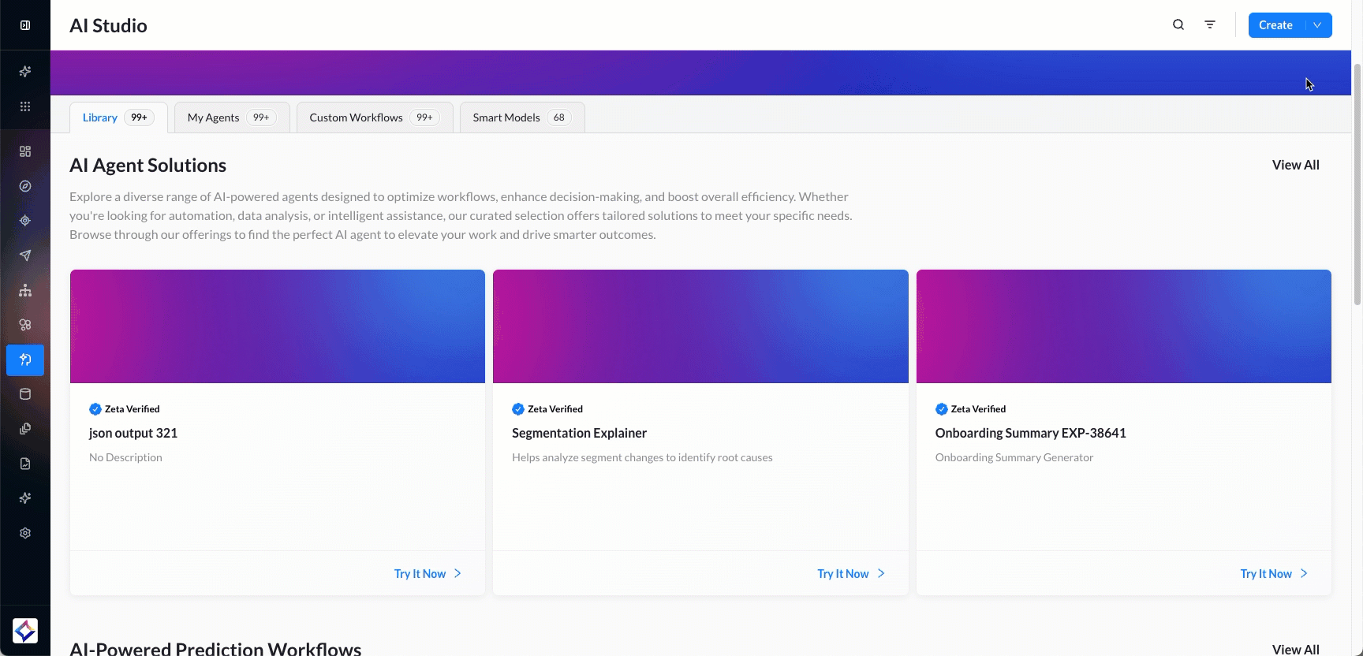Click the hierarchy org-chart icon in sidebar
Image resolution: width=1363 pixels, height=656 pixels.
click(25, 290)
